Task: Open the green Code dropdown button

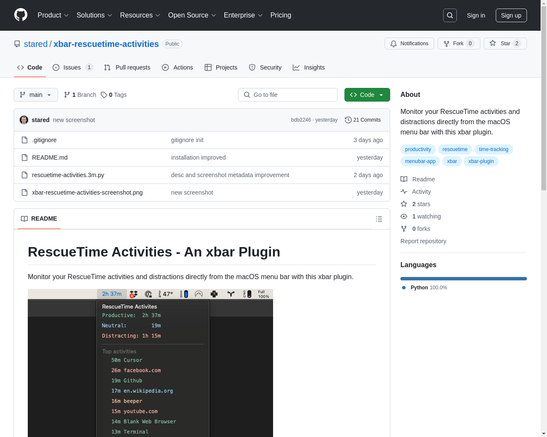Action: [x=367, y=95]
